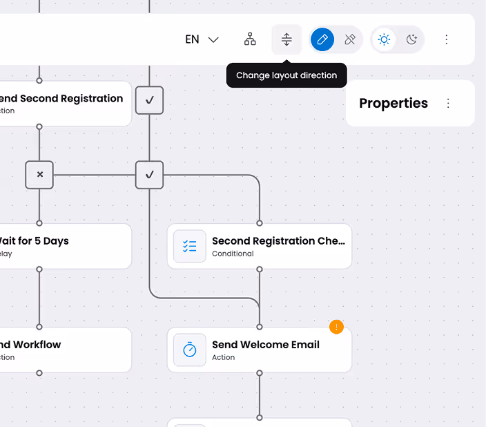Select the Wait for 5 Days node

tap(62, 246)
